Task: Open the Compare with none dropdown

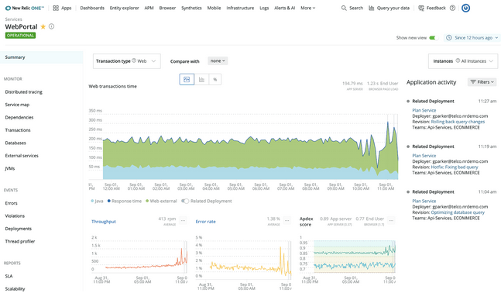Action: pos(218,60)
